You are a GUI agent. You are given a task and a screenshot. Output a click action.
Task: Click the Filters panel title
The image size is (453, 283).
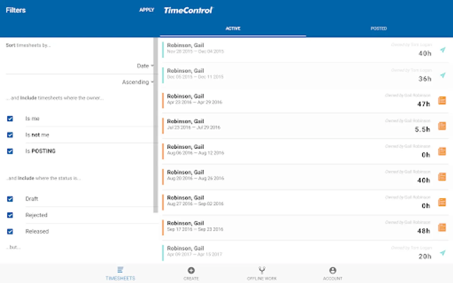click(x=16, y=10)
